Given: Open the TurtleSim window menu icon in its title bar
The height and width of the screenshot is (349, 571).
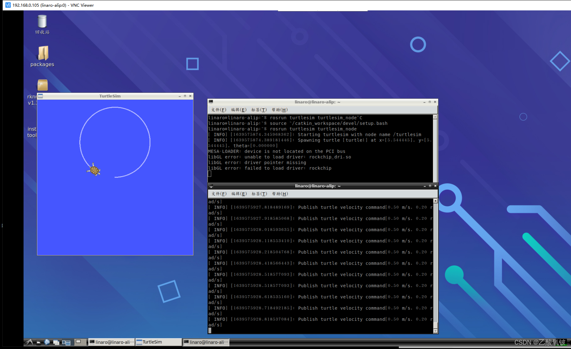Looking at the screenshot, I should click(41, 96).
